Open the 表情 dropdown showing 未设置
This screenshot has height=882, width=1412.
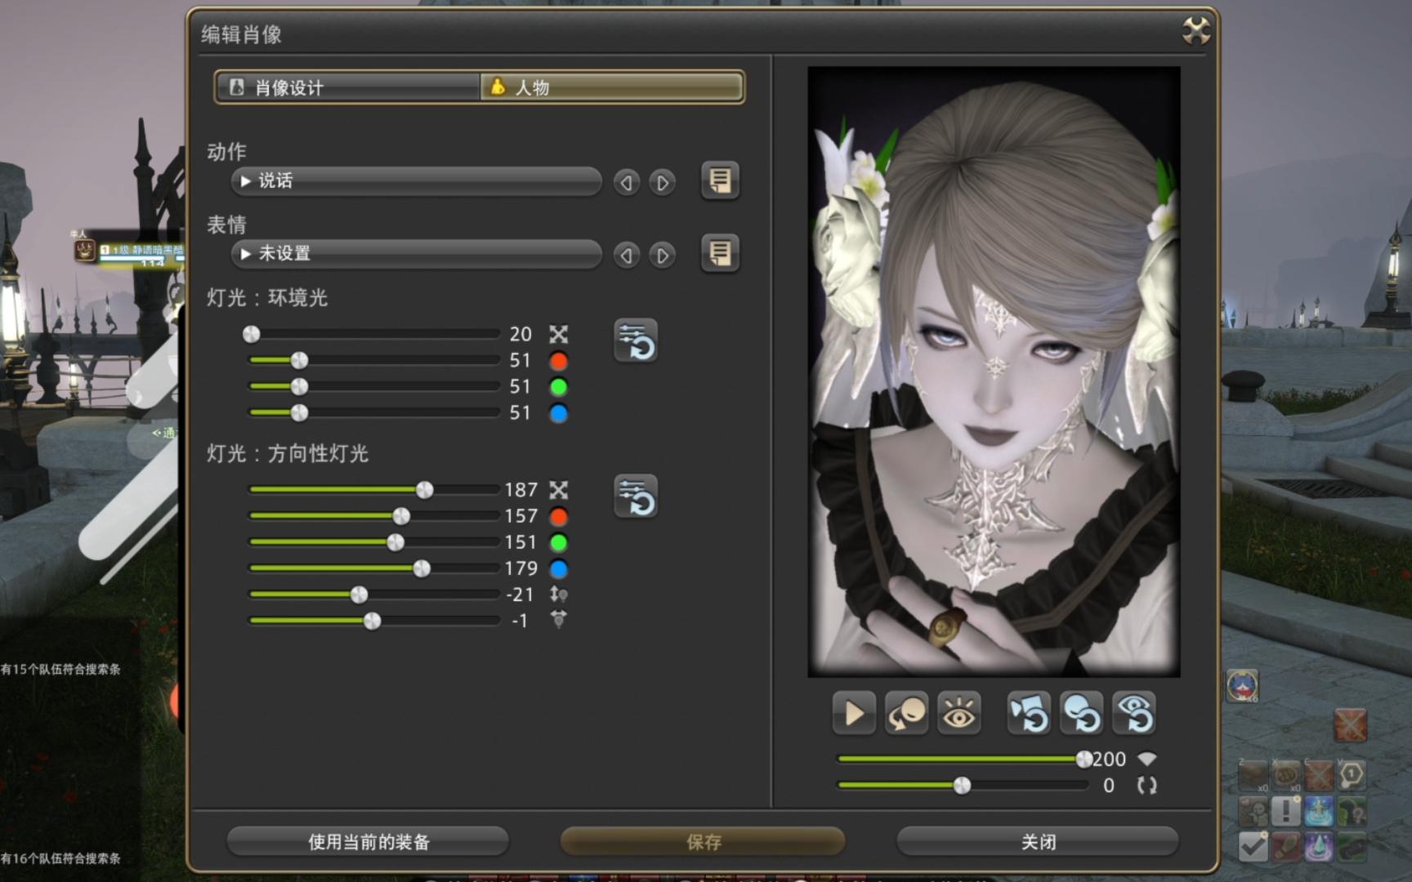tap(417, 253)
